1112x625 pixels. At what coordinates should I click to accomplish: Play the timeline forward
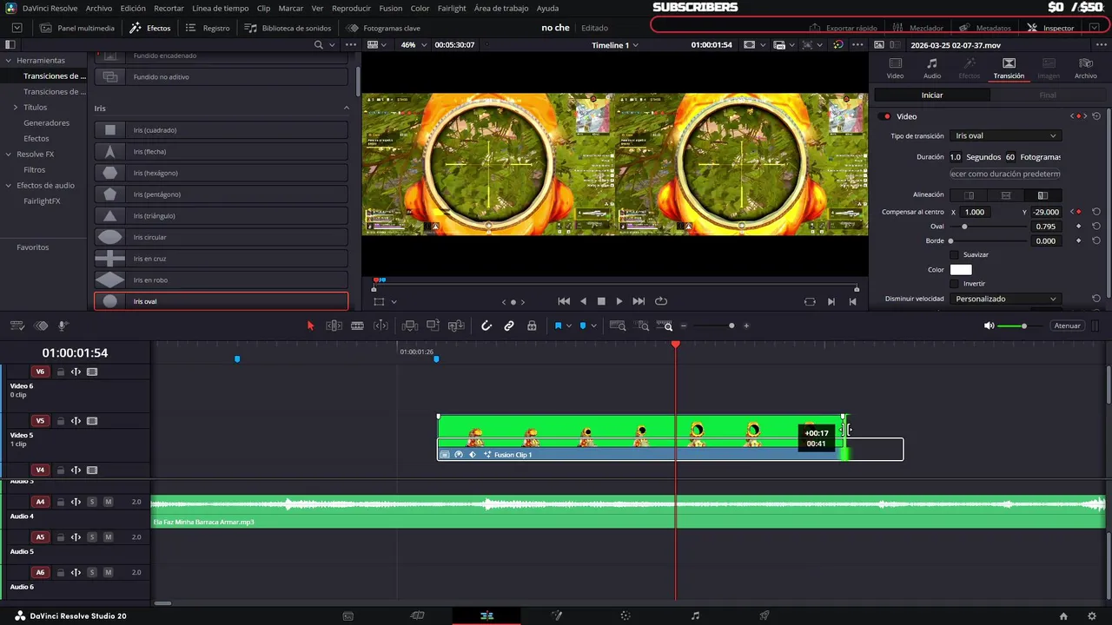(x=619, y=301)
